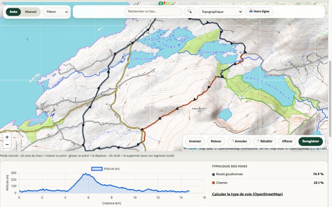Switch routing to Auto mode
Viewport: 332px width, 207px height.
13,12
